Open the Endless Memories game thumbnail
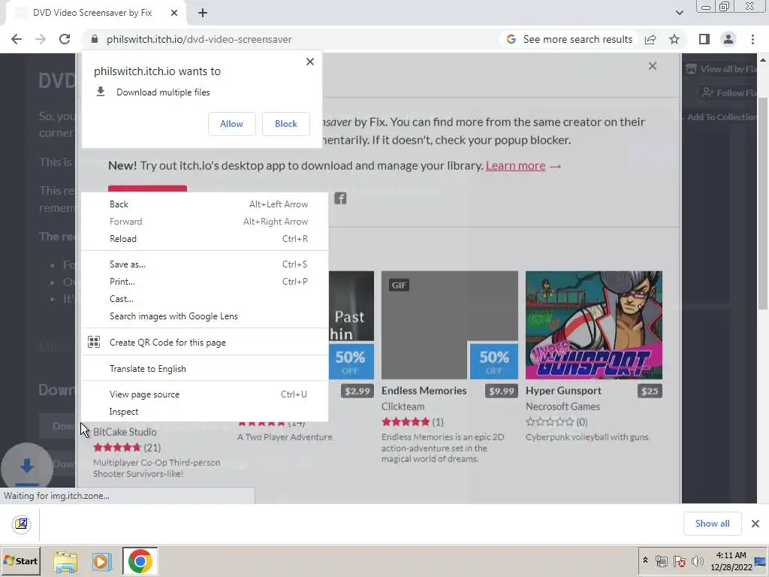769x577 pixels. point(450,325)
